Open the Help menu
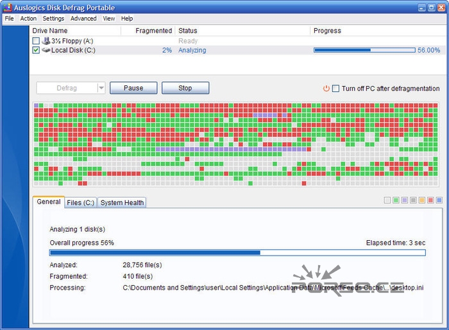 (x=127, y=19)
